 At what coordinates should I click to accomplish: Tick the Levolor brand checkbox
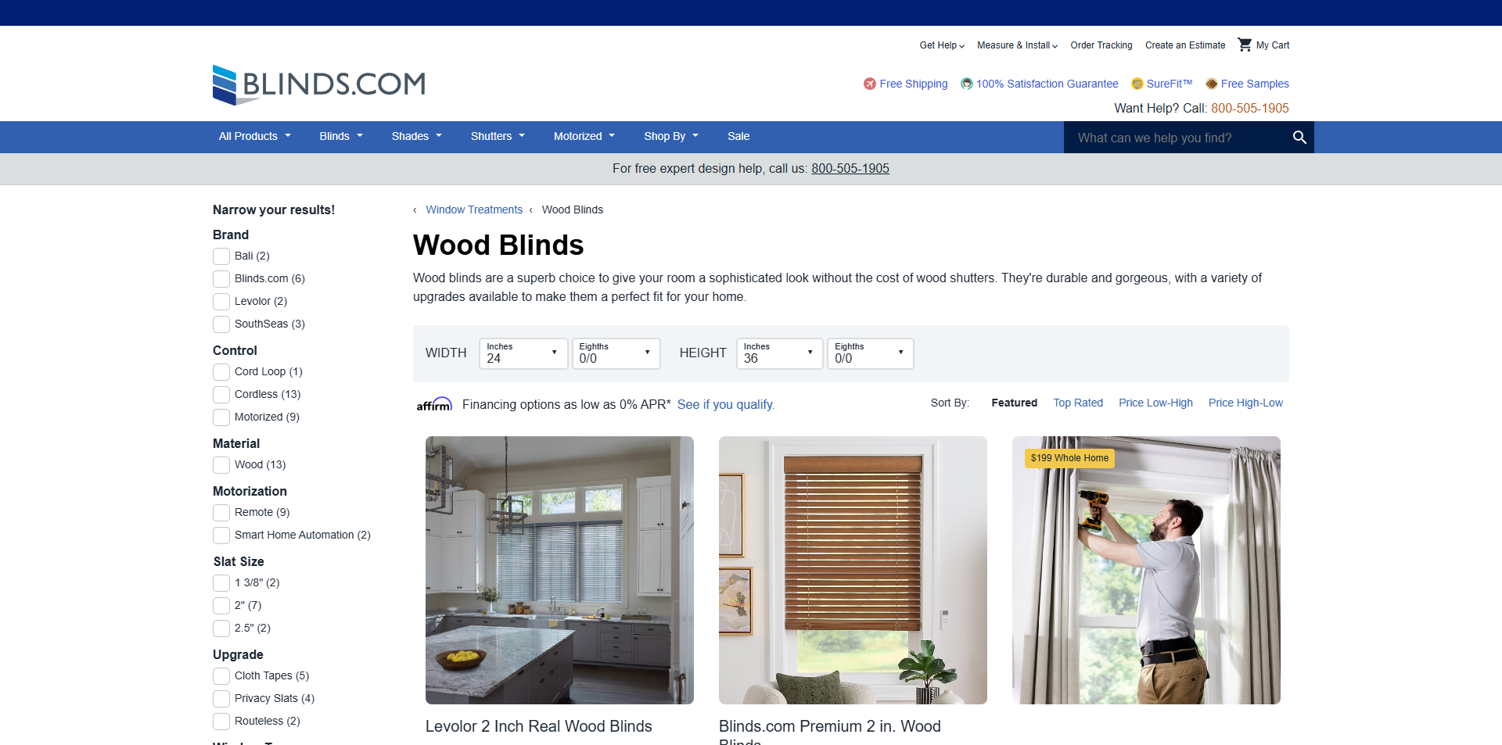coord(221,302)
